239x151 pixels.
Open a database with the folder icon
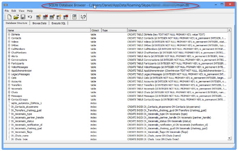click(16, 17)
